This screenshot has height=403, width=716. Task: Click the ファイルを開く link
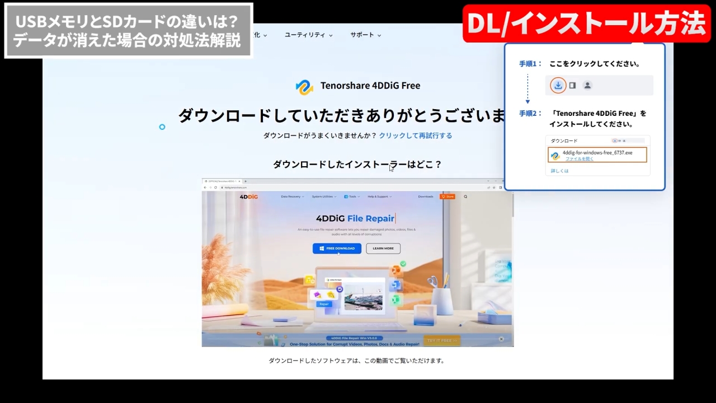(580, 159)
